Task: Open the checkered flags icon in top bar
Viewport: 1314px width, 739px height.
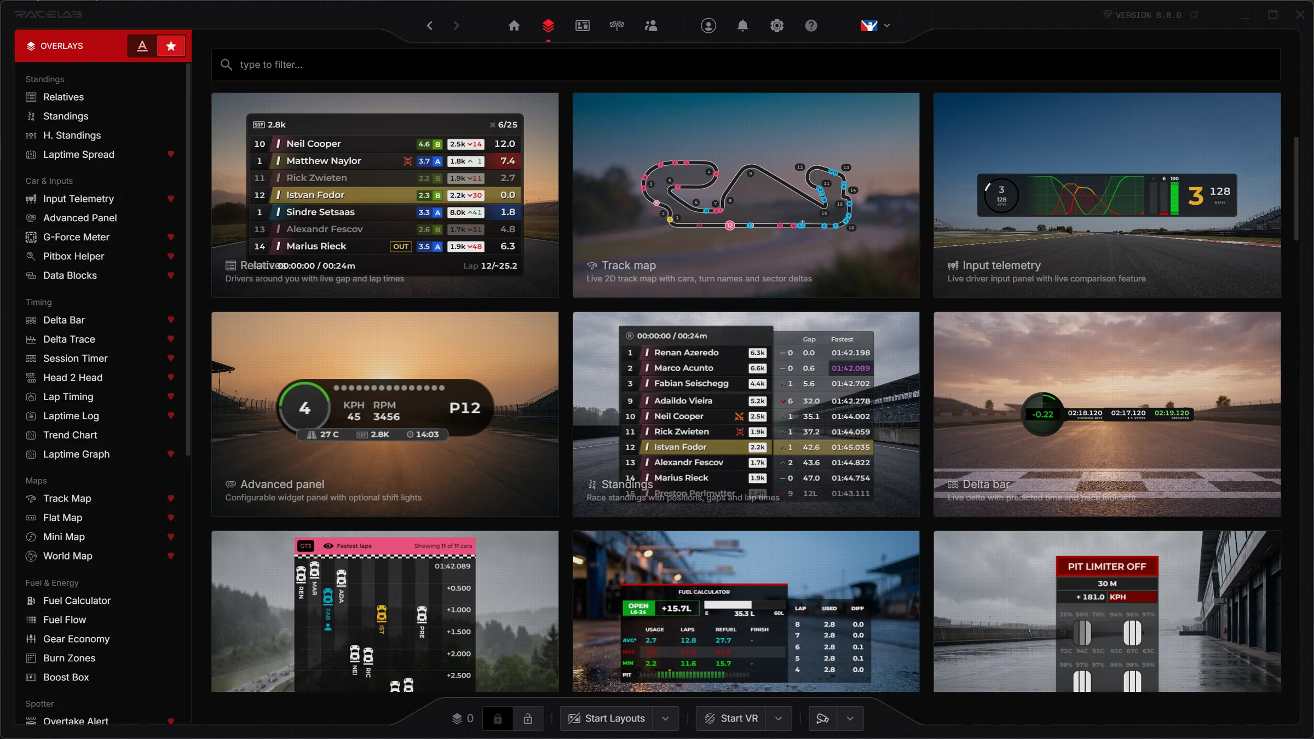Action: (x=616, y=26)
